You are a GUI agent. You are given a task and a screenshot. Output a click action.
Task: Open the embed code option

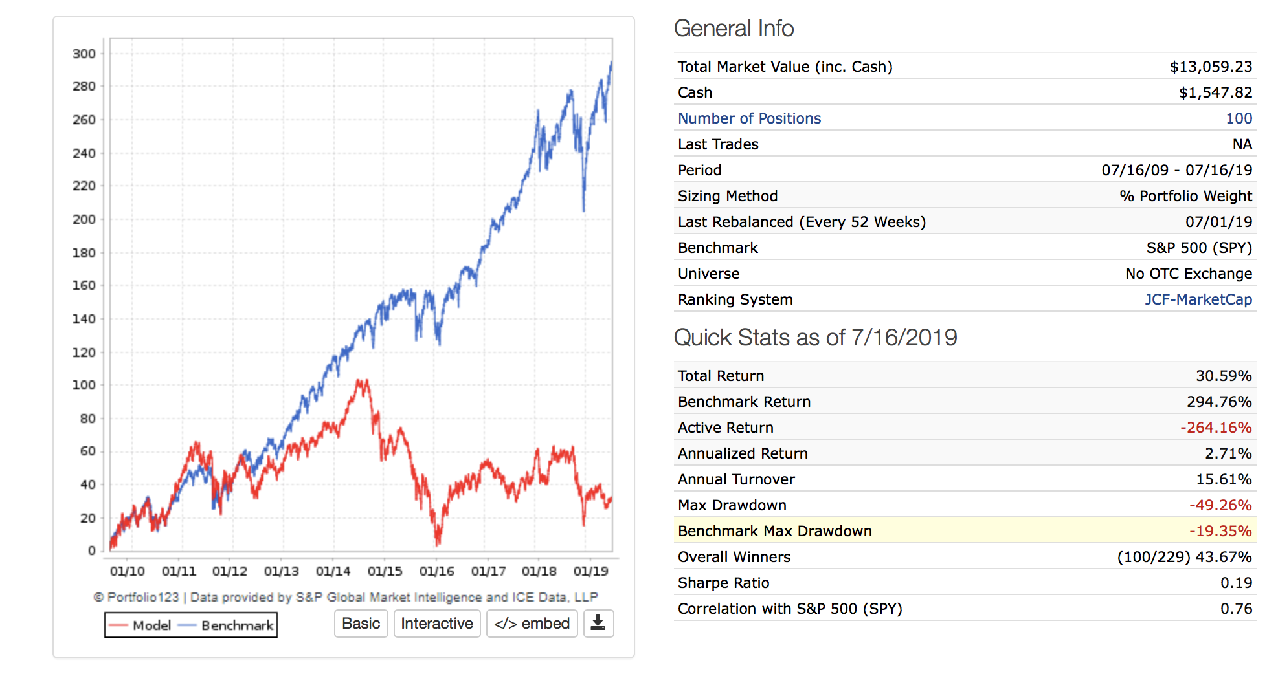532,624
